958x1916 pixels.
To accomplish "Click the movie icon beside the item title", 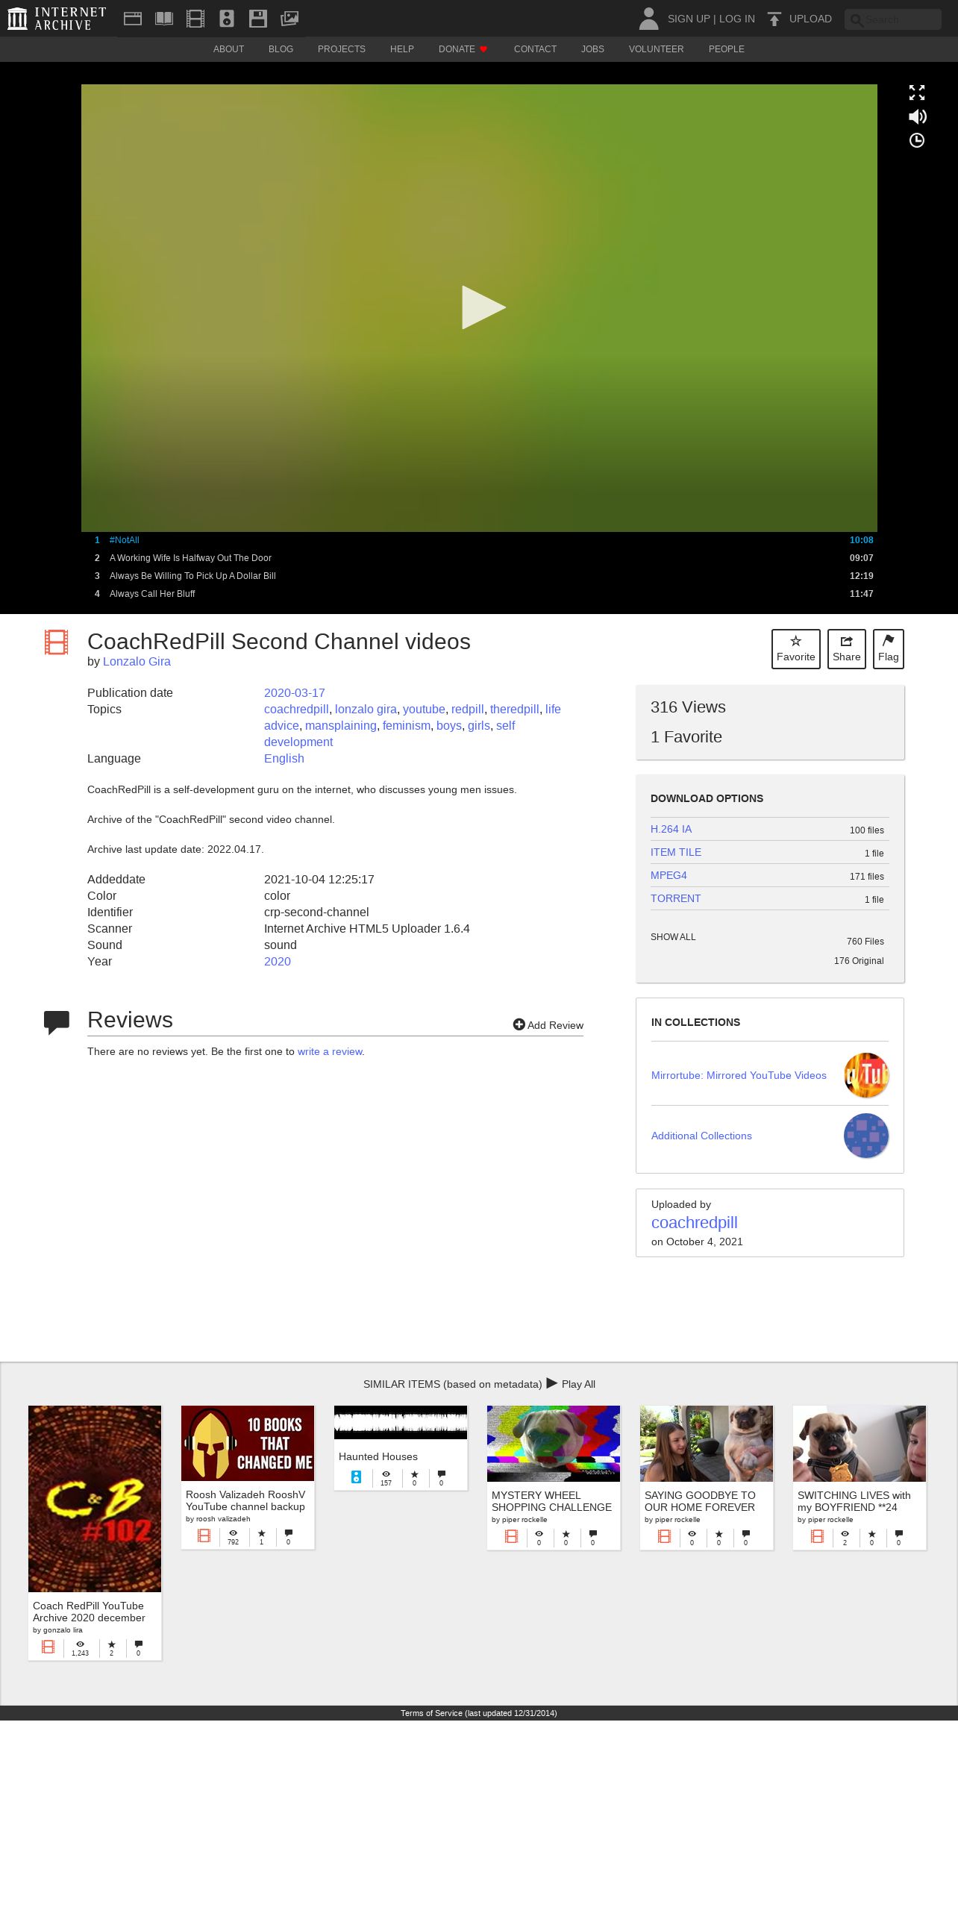I will [x=56, y=642].
